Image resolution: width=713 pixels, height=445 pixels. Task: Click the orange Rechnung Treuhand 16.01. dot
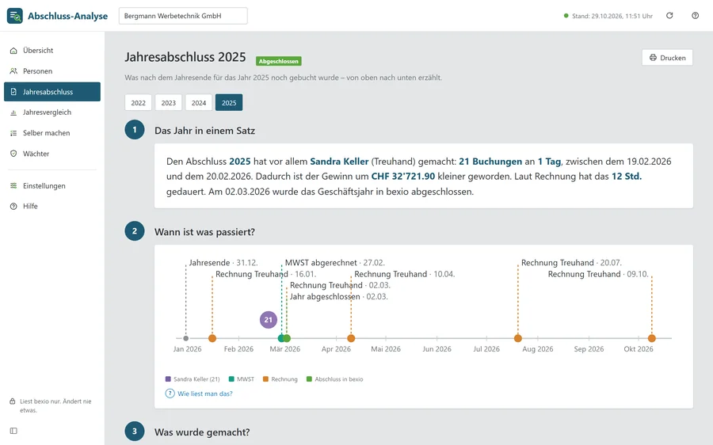(212, 338)
